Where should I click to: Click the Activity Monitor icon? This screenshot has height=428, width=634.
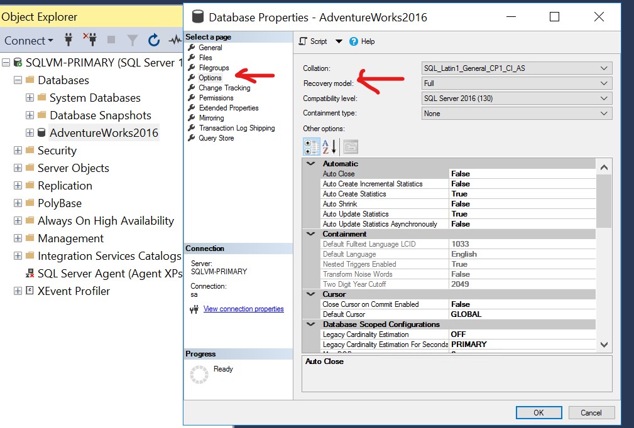point(175,40)
